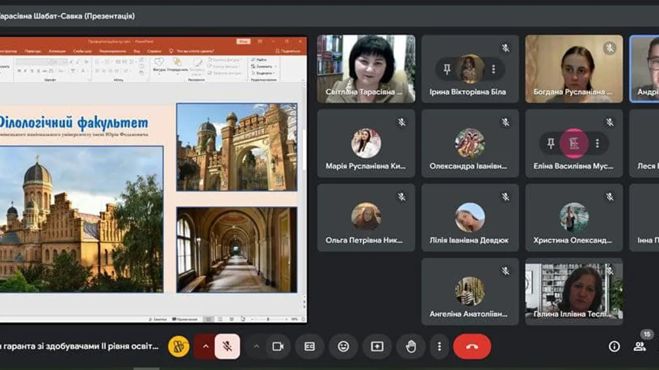This screenshot has height=370, width=659.
Task: Select Галина Іллівна's video tile
Action: 574,292
